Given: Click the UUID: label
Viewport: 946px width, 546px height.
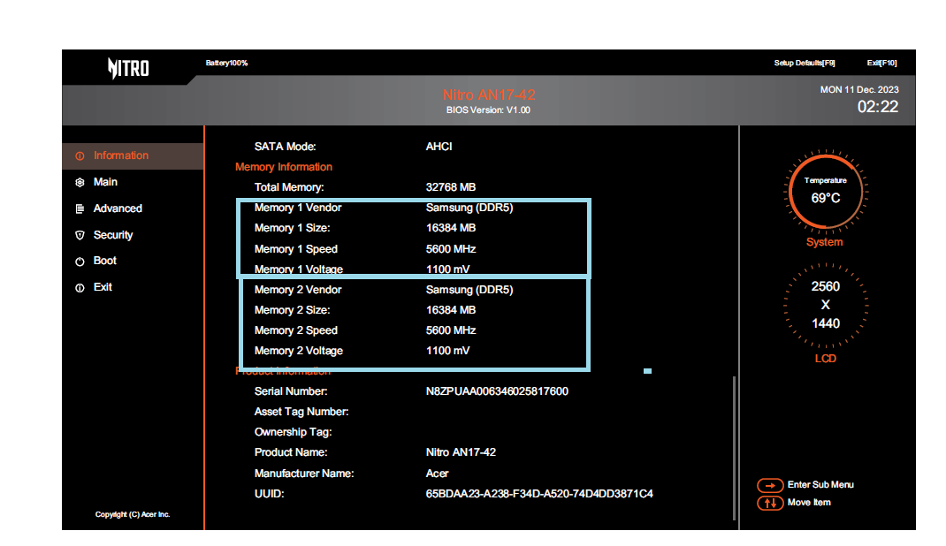Looking at the screenshot, I should tap(269, 494).
